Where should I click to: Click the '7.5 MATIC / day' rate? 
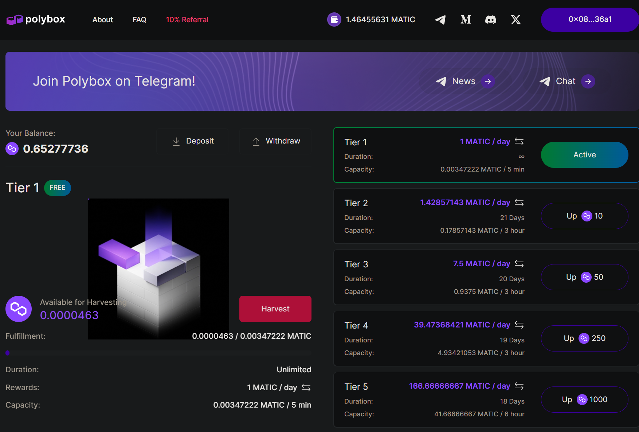click(x=482, y=264)
